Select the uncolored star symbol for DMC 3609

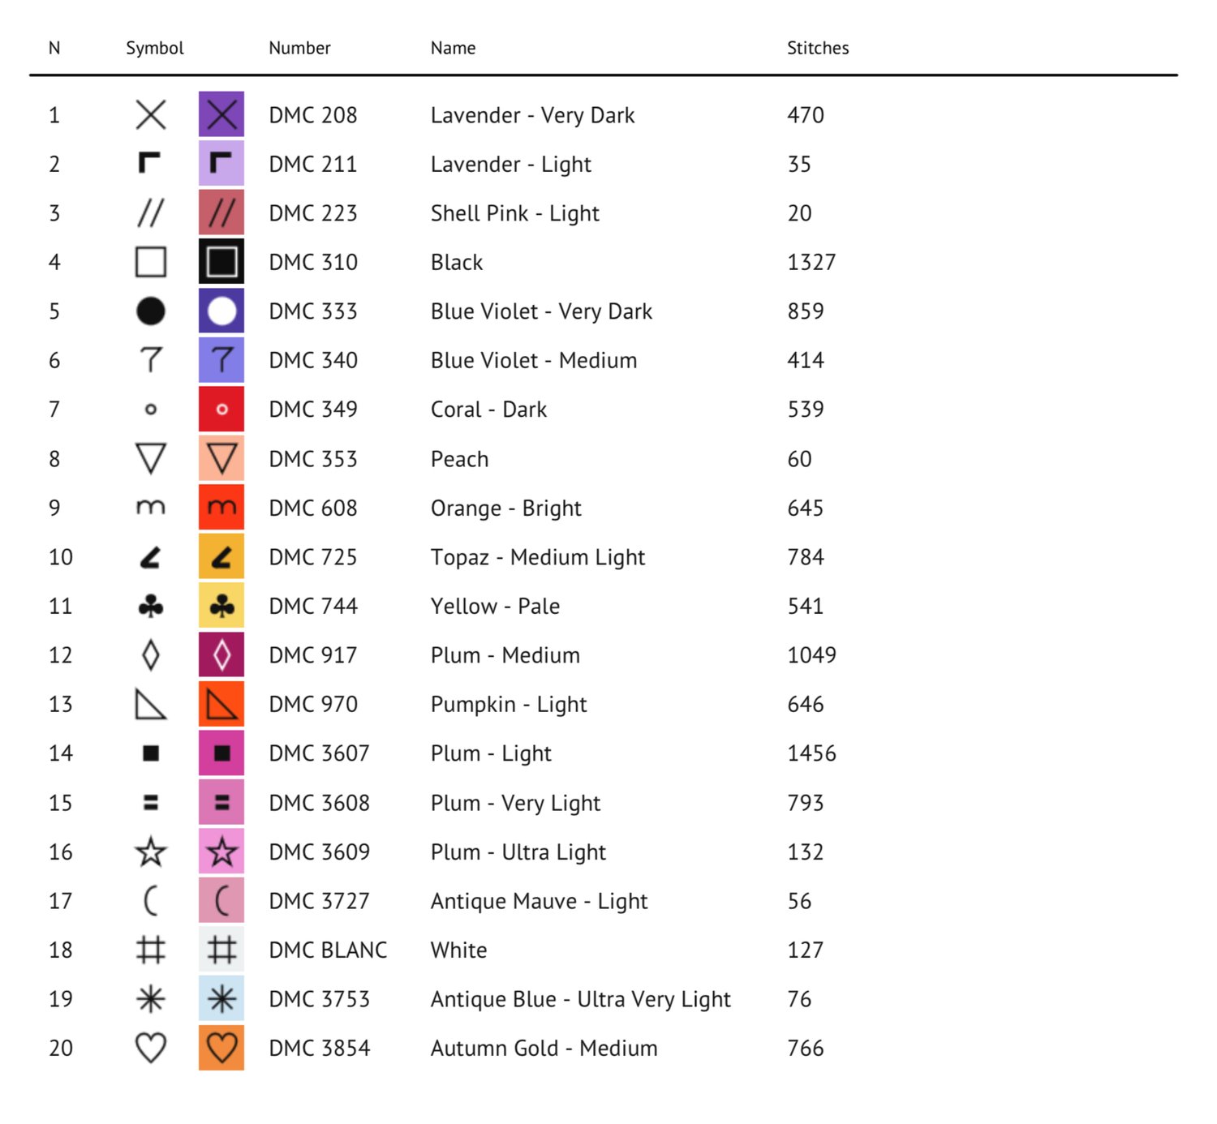coord(151,852)
